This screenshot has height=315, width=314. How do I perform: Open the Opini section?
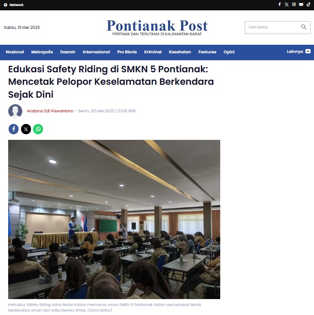pyautogui.click(x=229, y=52)
